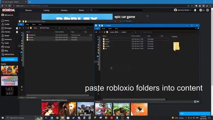The width and height of the screenshot is (213, 120).
Task: Open the Robux balance icon
Action: (200, 10)
